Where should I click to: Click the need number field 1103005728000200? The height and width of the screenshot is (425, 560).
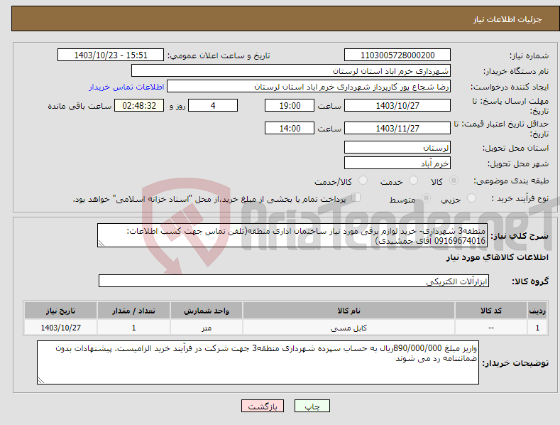pos(397,55)
